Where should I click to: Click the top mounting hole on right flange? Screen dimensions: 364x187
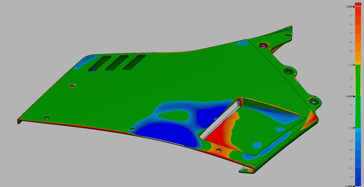pos(262,45)
